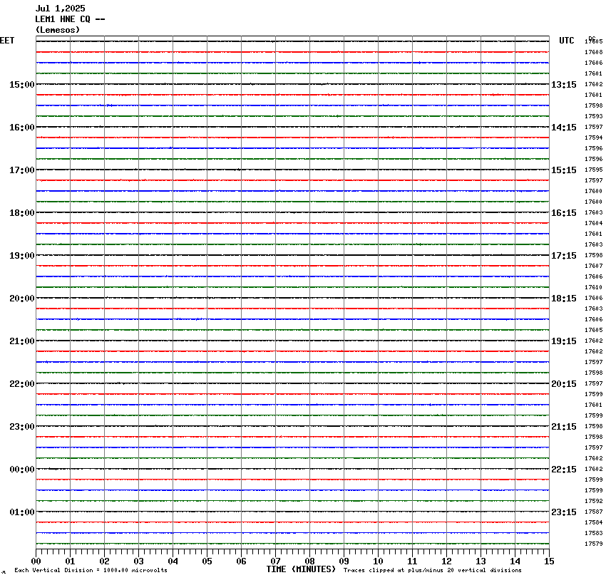
Task: Select the 01:00 EET time label
Action: pos(22,512)
